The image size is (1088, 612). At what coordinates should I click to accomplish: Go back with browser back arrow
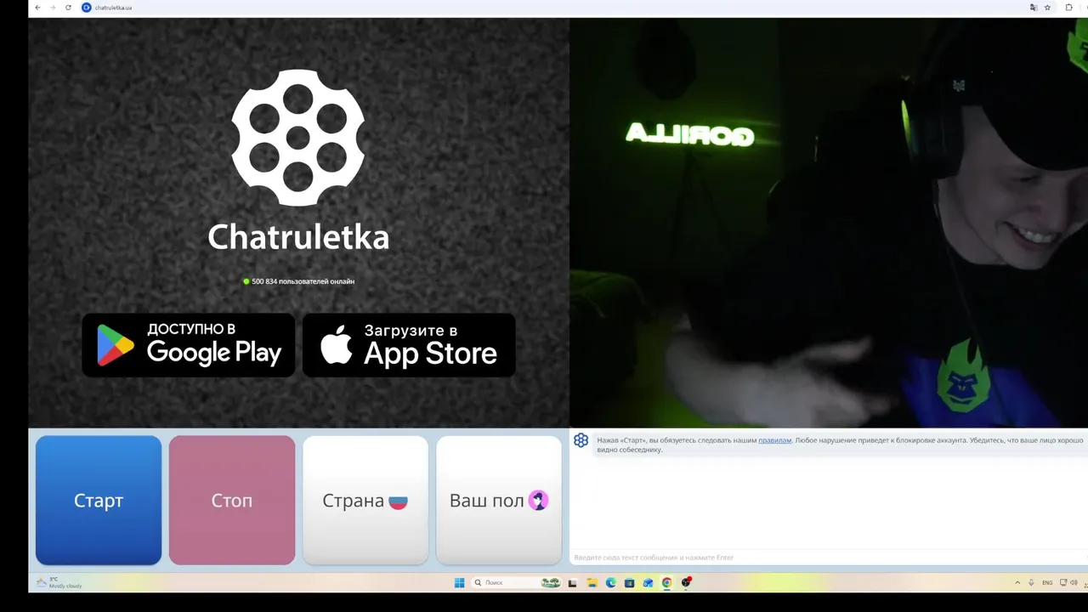37,8
